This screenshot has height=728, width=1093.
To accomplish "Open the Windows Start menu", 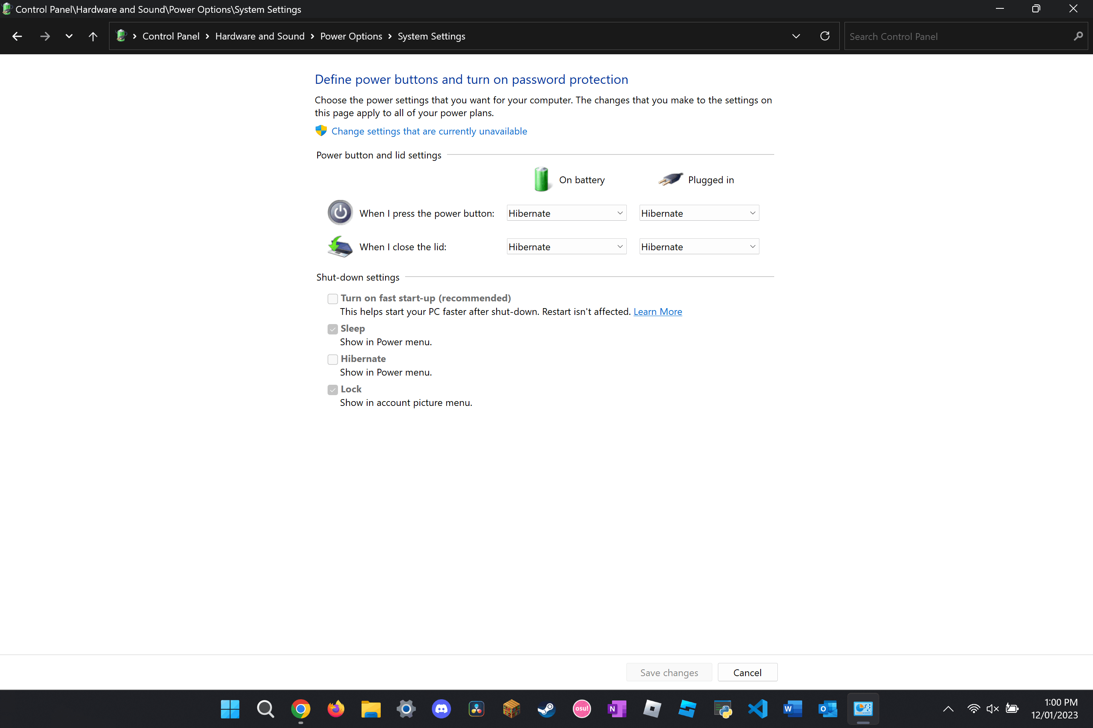I will coord(230,709).
